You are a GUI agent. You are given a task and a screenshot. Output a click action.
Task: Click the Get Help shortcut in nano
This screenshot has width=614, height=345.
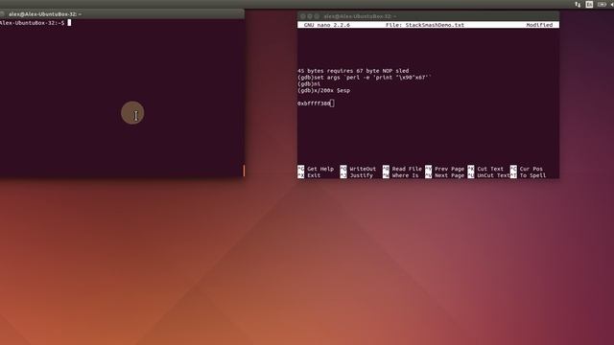[x=316, y=169]
